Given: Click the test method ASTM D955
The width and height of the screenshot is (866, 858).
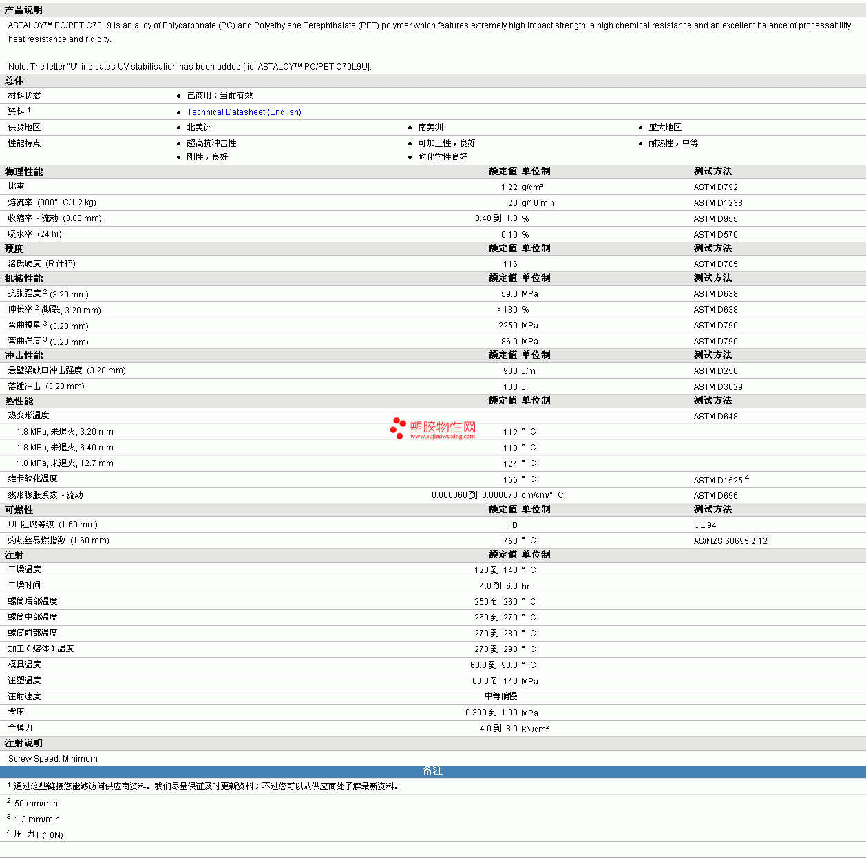Looking at the screenshot, I should coord(716,219).
